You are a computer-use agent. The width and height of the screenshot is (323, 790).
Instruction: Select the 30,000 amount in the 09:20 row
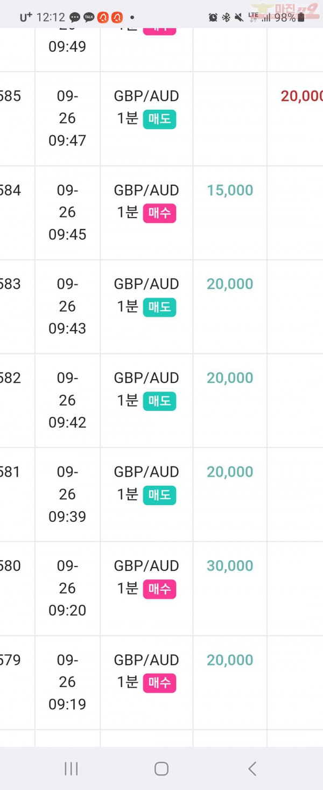(x=230, y=566)
